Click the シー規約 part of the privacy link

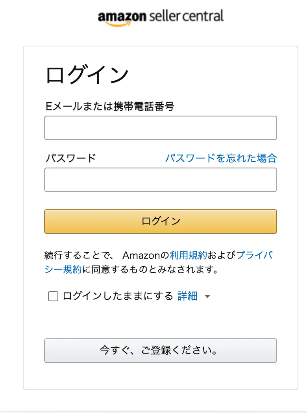point(63,269)
